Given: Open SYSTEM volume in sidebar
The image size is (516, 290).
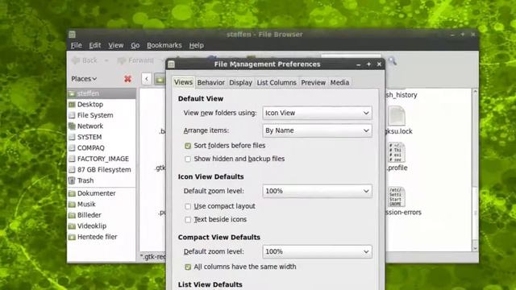Looking at the screenshot, I should coord(102,137).
